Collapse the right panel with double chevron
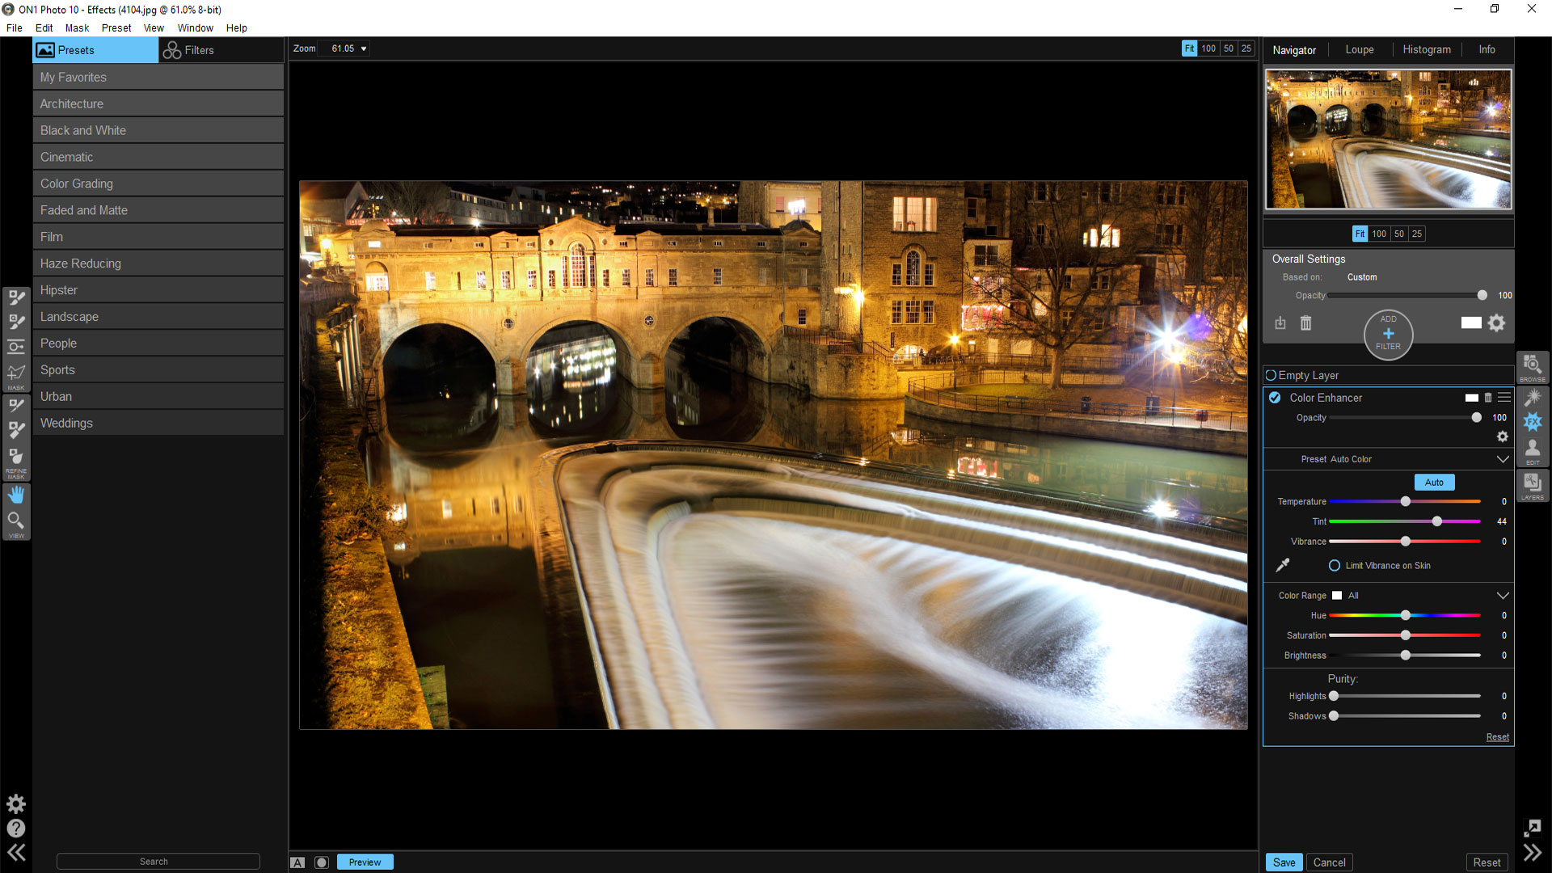The width and height of the screenshot is (1552, 873). point(1532,853)
